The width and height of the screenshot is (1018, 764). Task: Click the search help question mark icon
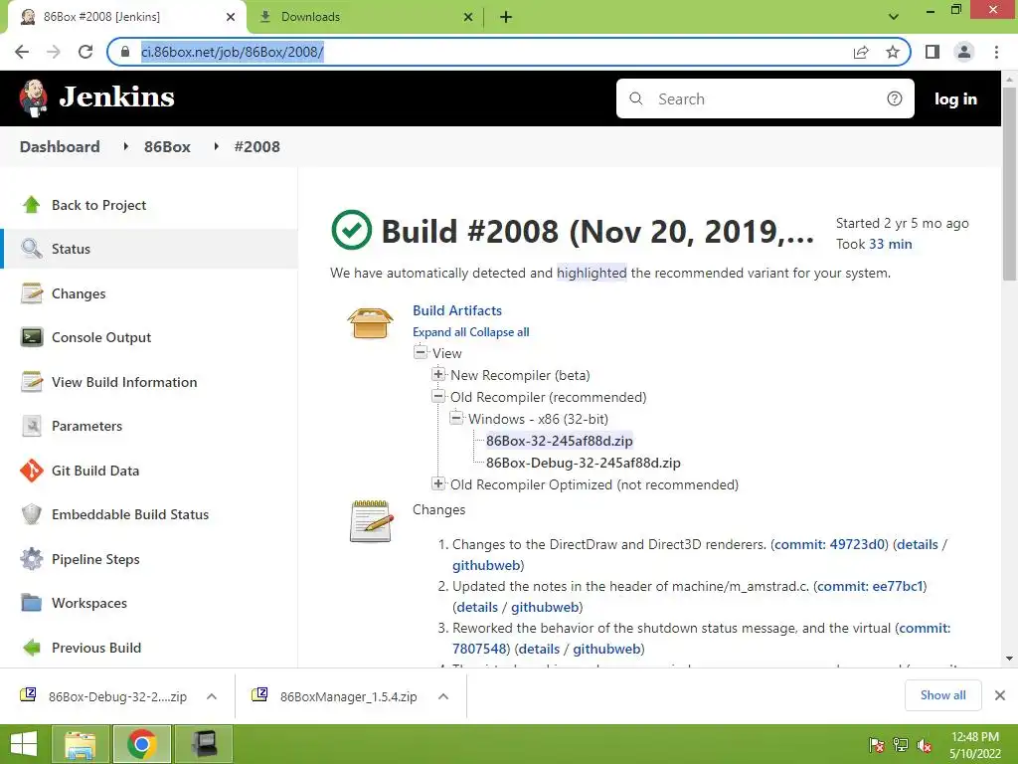pos(895,98)
